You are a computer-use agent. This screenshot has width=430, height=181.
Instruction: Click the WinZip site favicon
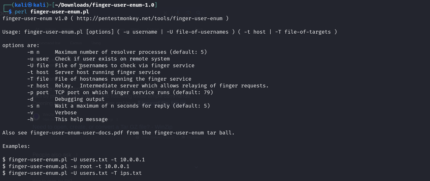(x=36, y=116)
